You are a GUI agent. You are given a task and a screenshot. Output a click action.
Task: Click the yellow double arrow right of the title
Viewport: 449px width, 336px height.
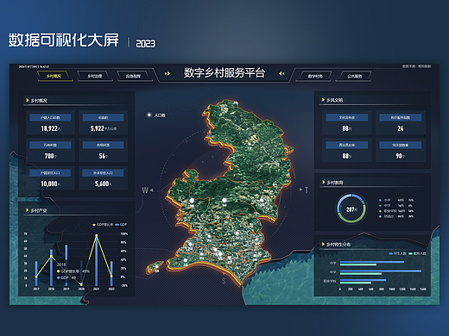pos(281,73)
